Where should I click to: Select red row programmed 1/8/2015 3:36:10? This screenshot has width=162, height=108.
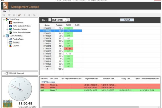point(100,88)
